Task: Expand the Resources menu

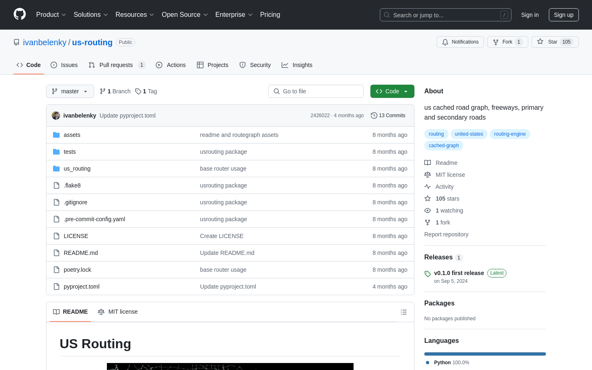Action: tap(135, 15)
